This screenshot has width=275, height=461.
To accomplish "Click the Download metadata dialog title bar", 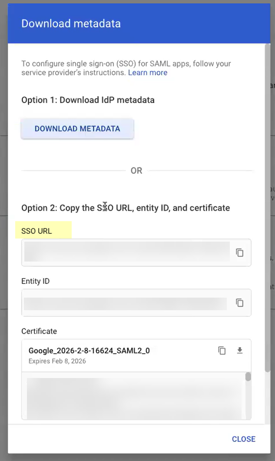I will (71, 23).
